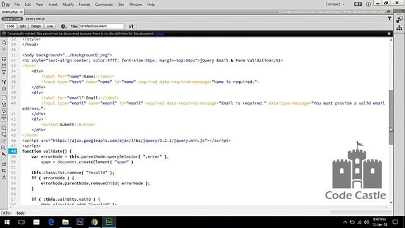Image resolution: width=405 pixels, height=228 pixels.
Task: Click the scrollbar up arrow
Action: pyautogui.click(x=391, y=41)
